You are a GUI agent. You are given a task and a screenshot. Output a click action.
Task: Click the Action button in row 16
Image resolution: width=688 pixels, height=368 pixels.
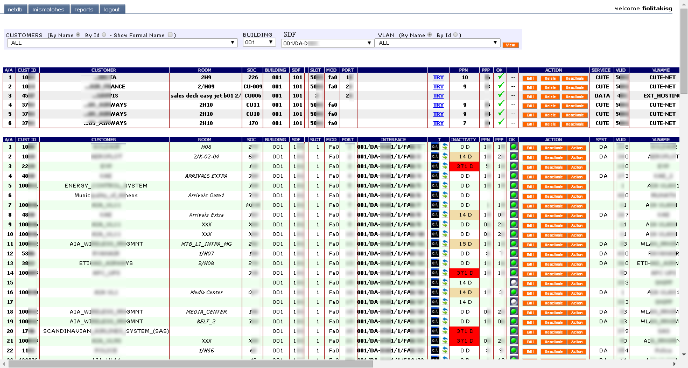pyautogui.click(x=577, y=293)
